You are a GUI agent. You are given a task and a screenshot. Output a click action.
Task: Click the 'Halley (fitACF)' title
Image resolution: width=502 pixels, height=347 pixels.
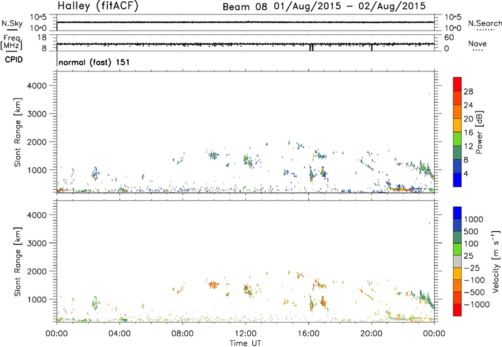coord(98,6)
